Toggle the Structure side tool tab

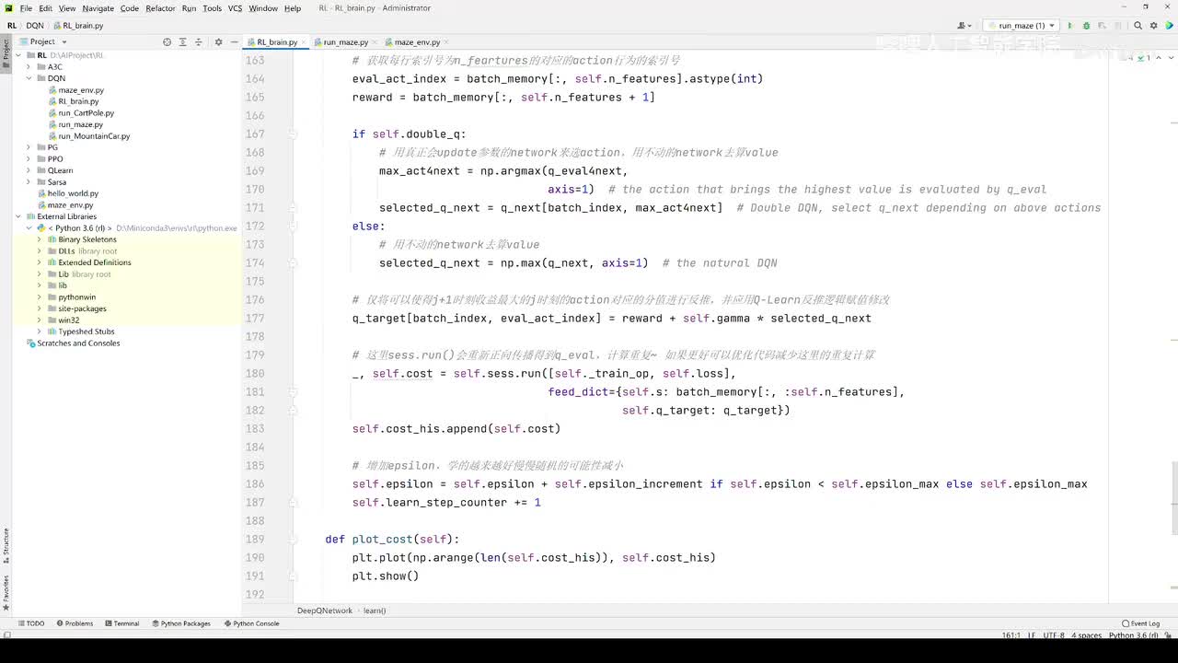point(6,545)
